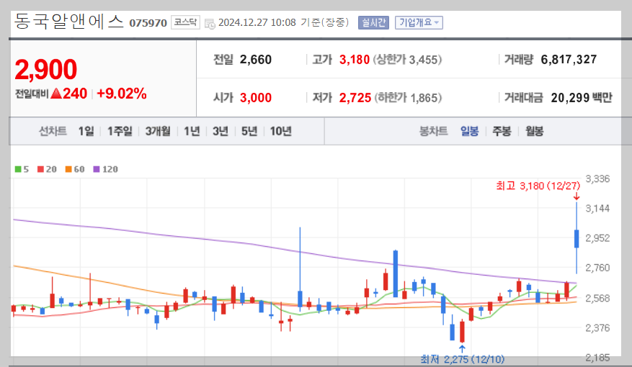Click the stock name 동국알앤에스

(69, 21)
